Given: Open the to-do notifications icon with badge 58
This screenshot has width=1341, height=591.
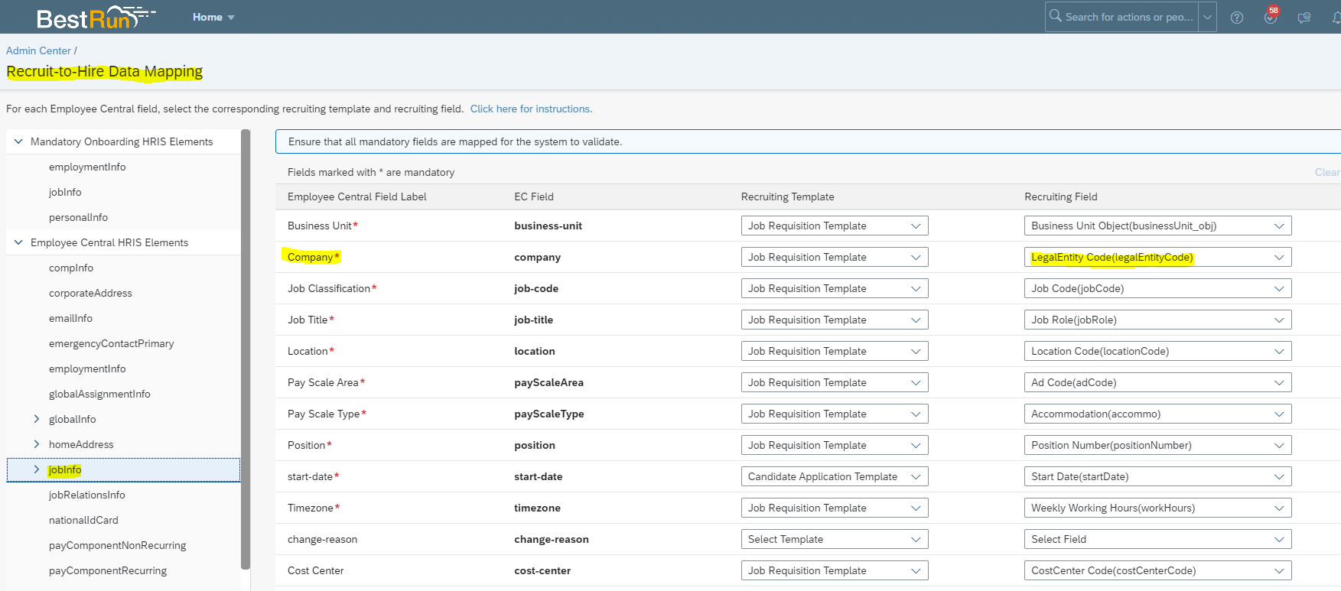Looking at the screenshot, I should point(1271,17).
